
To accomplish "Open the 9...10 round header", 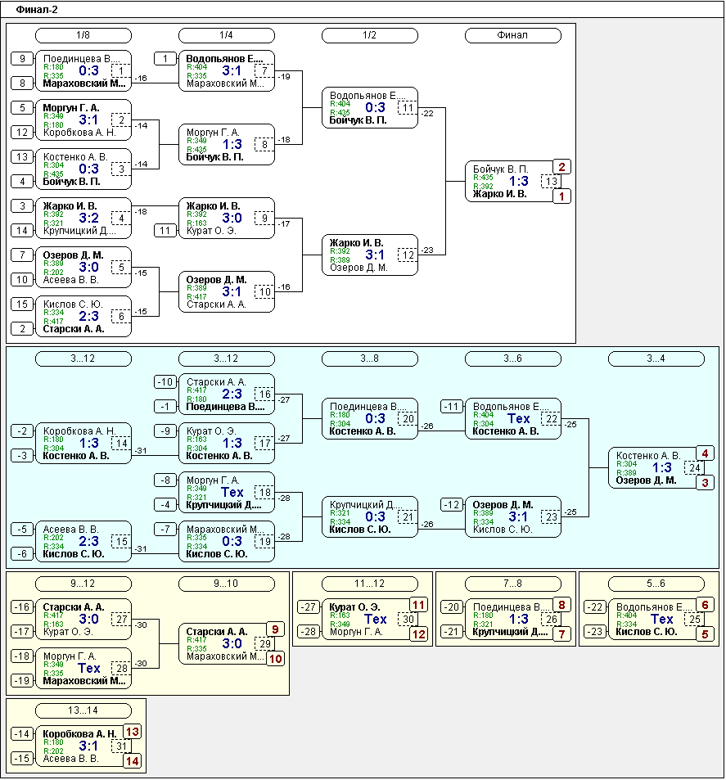I will (227, 584).
